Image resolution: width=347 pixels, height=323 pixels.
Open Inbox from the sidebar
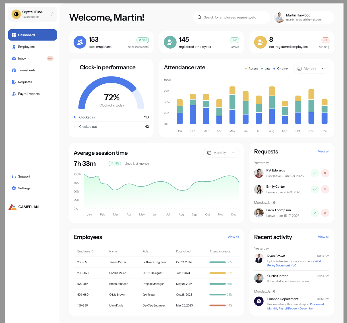click(x=32, y=59)
